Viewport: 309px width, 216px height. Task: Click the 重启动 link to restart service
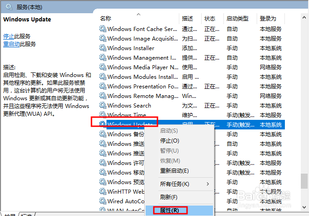pyautogui.click(x=11, y=44)
